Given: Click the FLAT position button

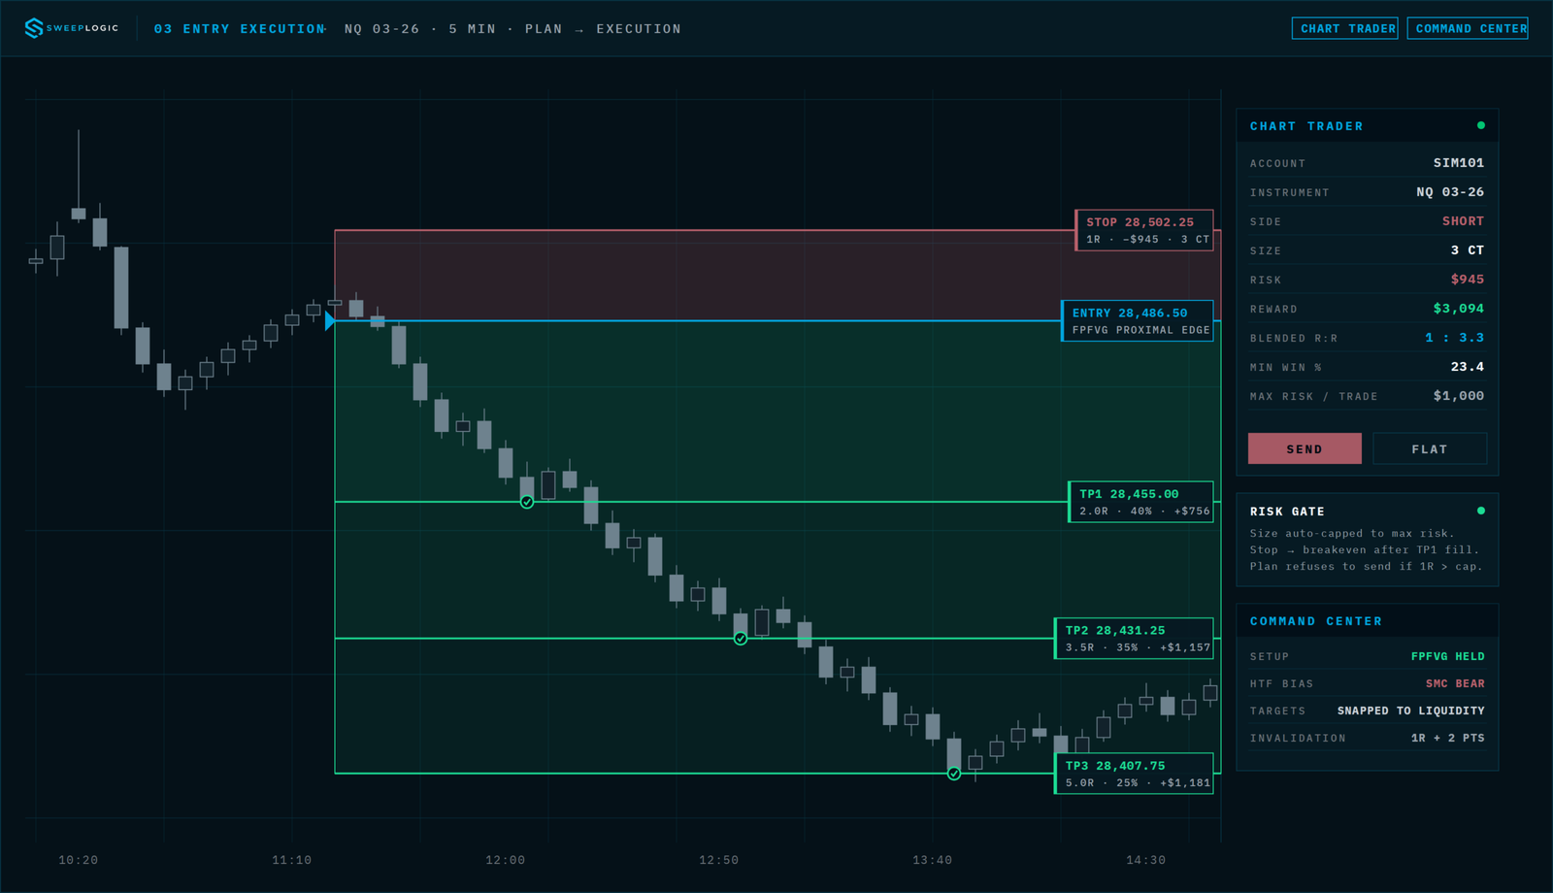Looking at the screenshot, I should pyautogui.click(x=1430, y=448).
